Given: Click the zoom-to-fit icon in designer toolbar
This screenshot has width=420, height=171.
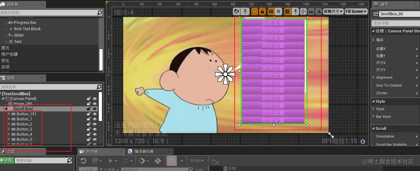Looking at the screenshot, I should pyautogui.click(x=303, y=11).
